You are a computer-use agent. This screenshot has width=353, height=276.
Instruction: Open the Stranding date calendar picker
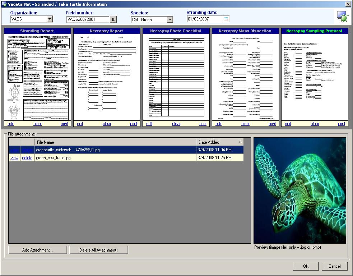[226, 19]
